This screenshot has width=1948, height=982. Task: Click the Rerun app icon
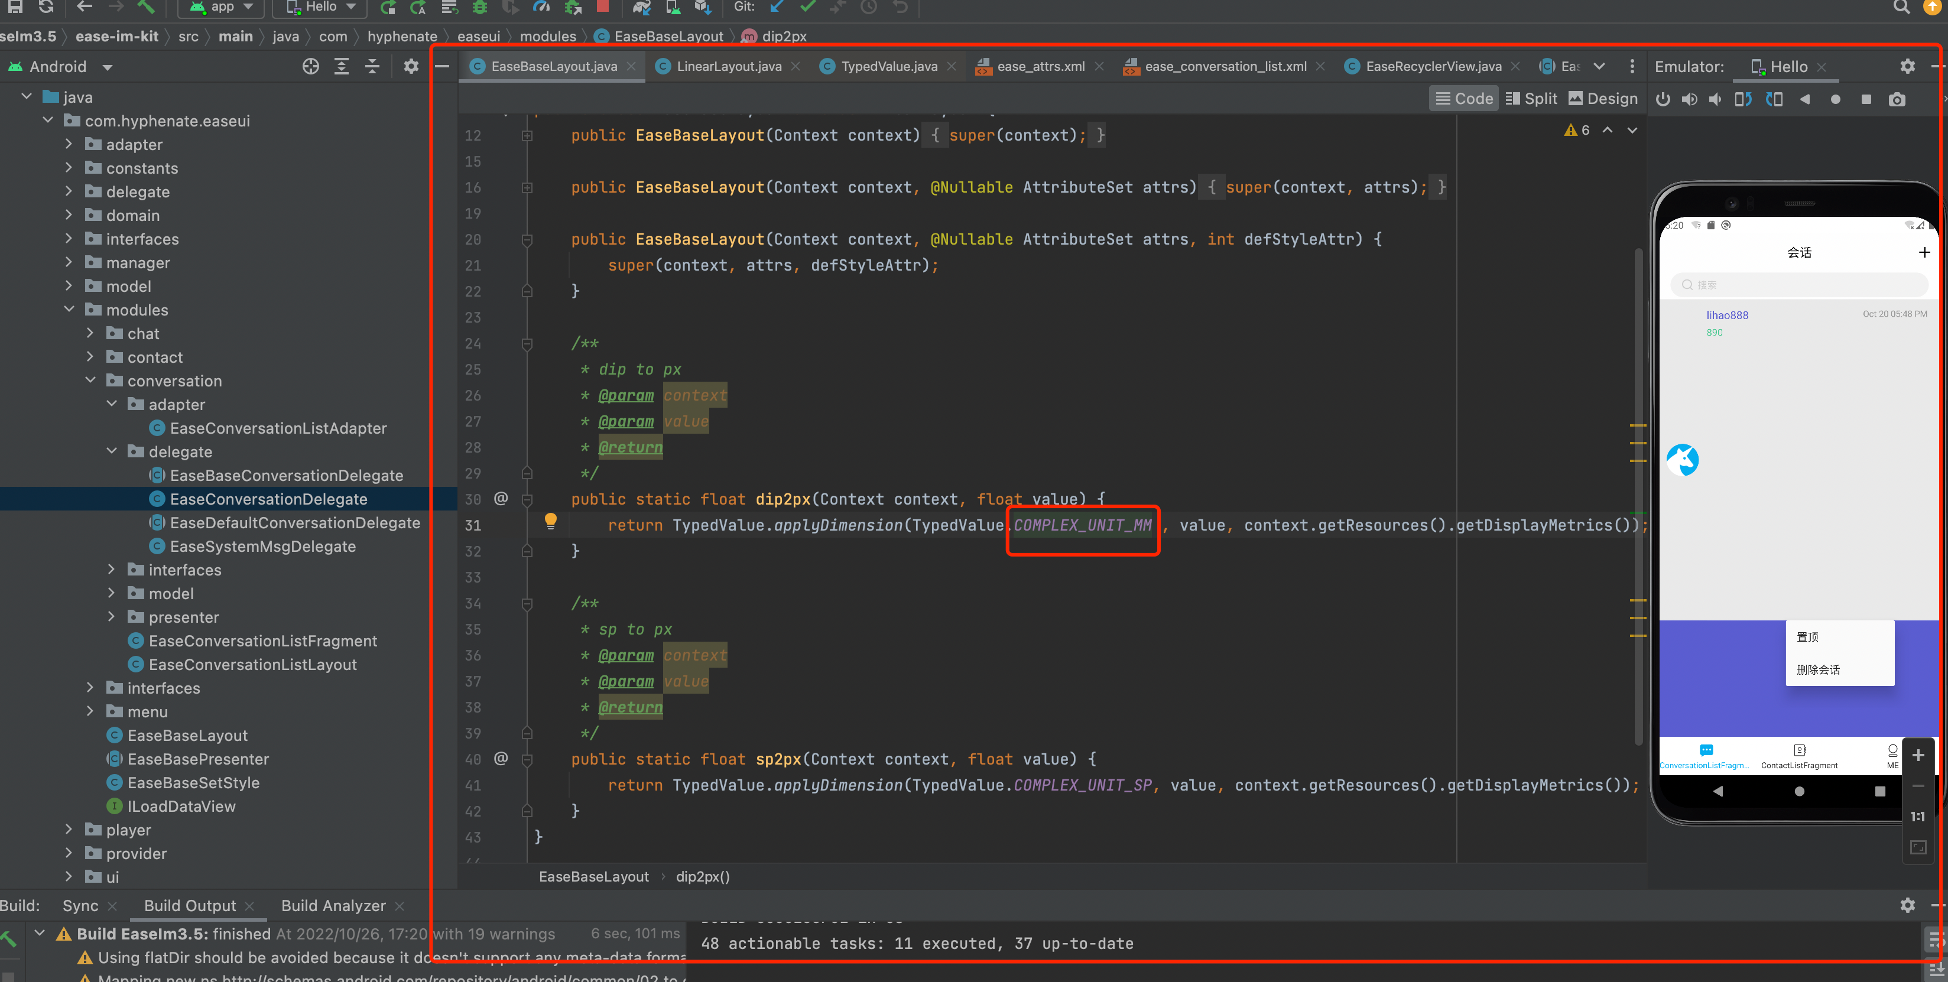[x=388, y=7]
